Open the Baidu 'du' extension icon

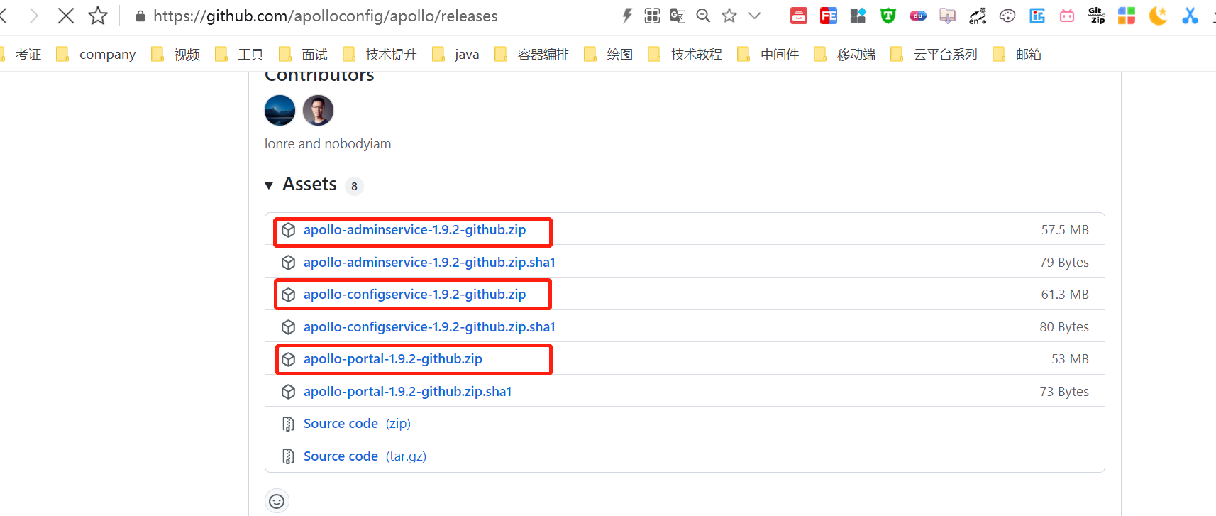[918, 16]
